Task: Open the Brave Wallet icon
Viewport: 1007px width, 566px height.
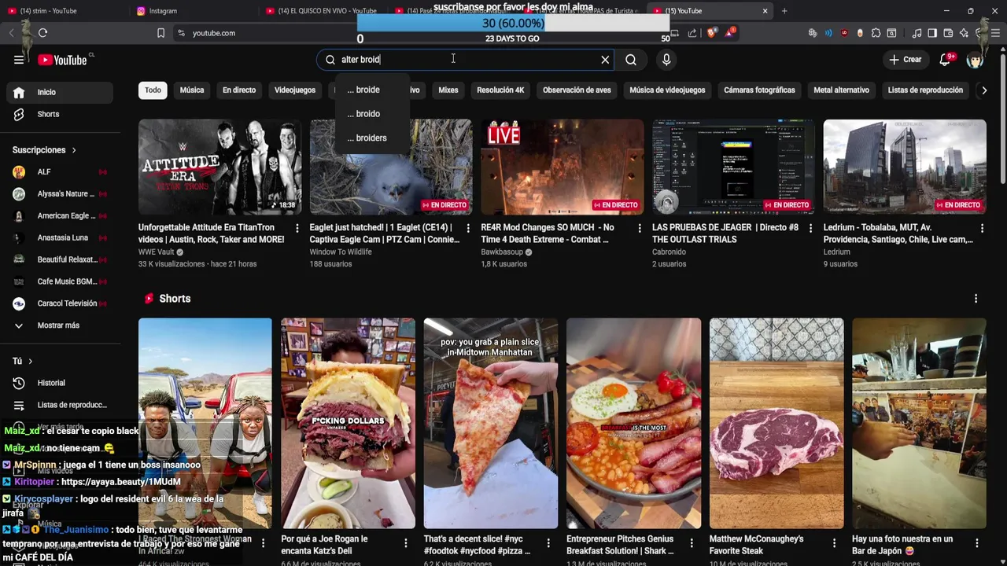Action: pos(948,33)
